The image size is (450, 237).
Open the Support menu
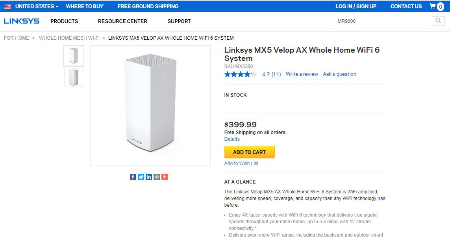coord(179,21)
